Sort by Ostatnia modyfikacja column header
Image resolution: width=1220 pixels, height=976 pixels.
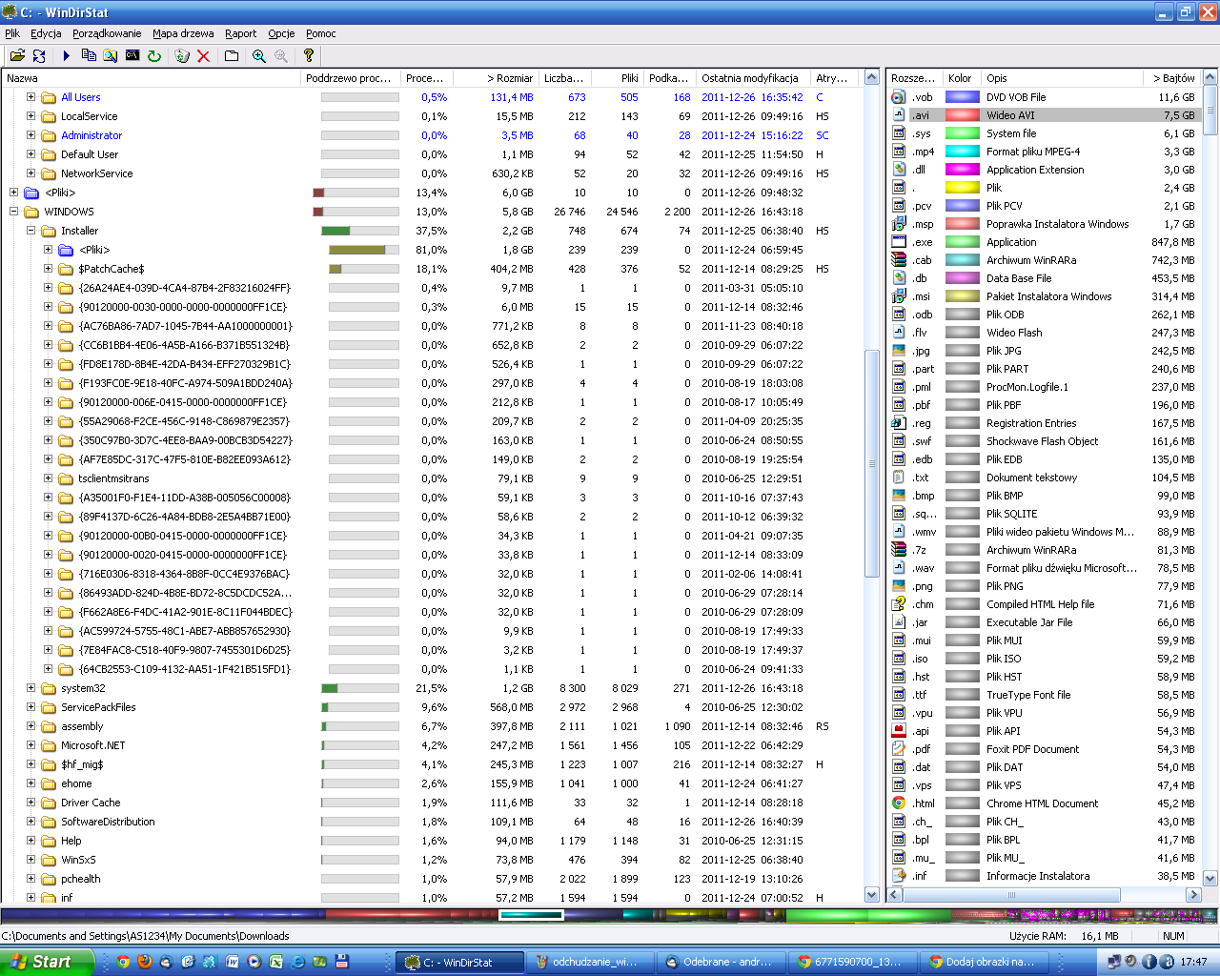tap(753, 78)
